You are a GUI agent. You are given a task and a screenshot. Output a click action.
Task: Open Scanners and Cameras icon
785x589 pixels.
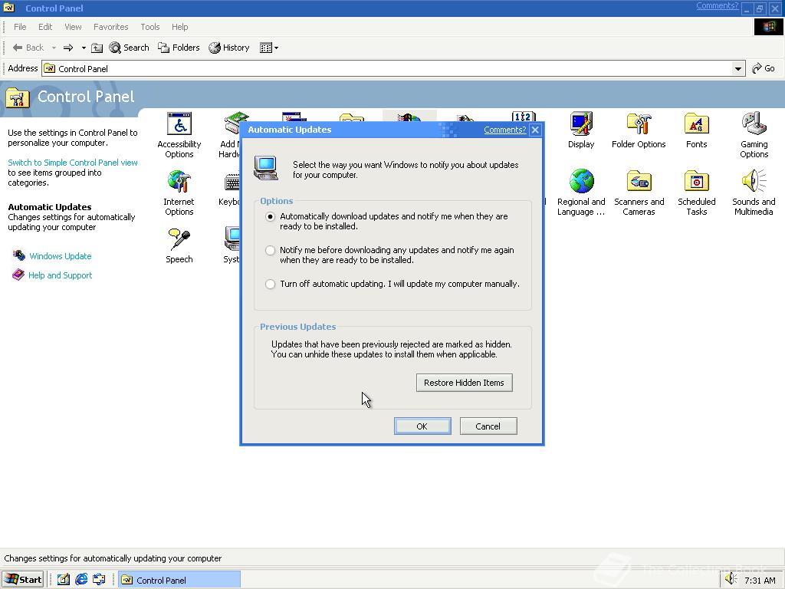[x=639, y=192]
